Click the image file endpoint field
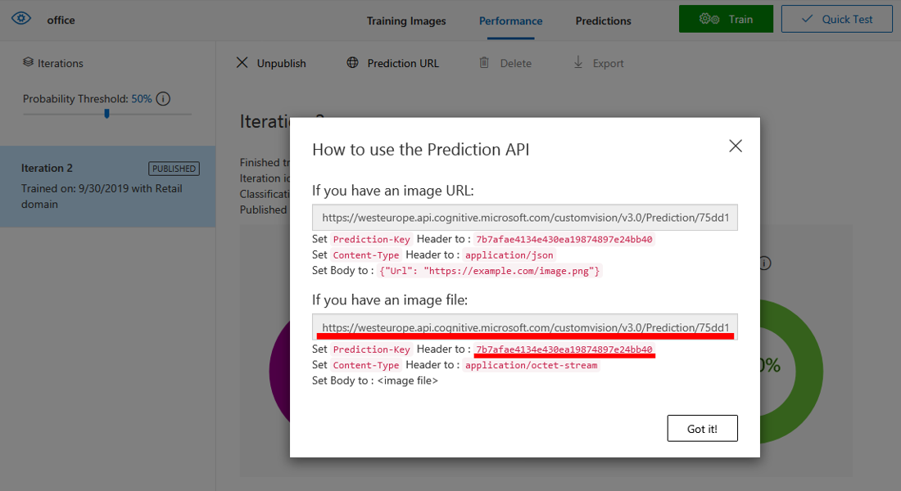The height and width of the screenshot is (491, 901). [x=524, y=327]
